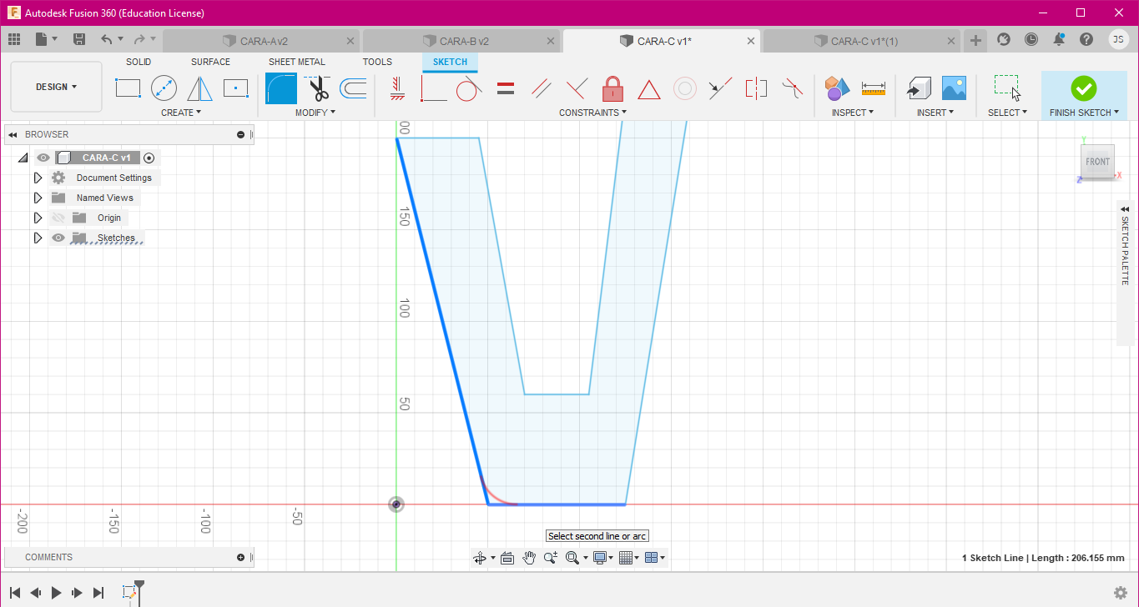Apply the Concentric constraint
Screen dimensions: 1139x607
point(685,88)
